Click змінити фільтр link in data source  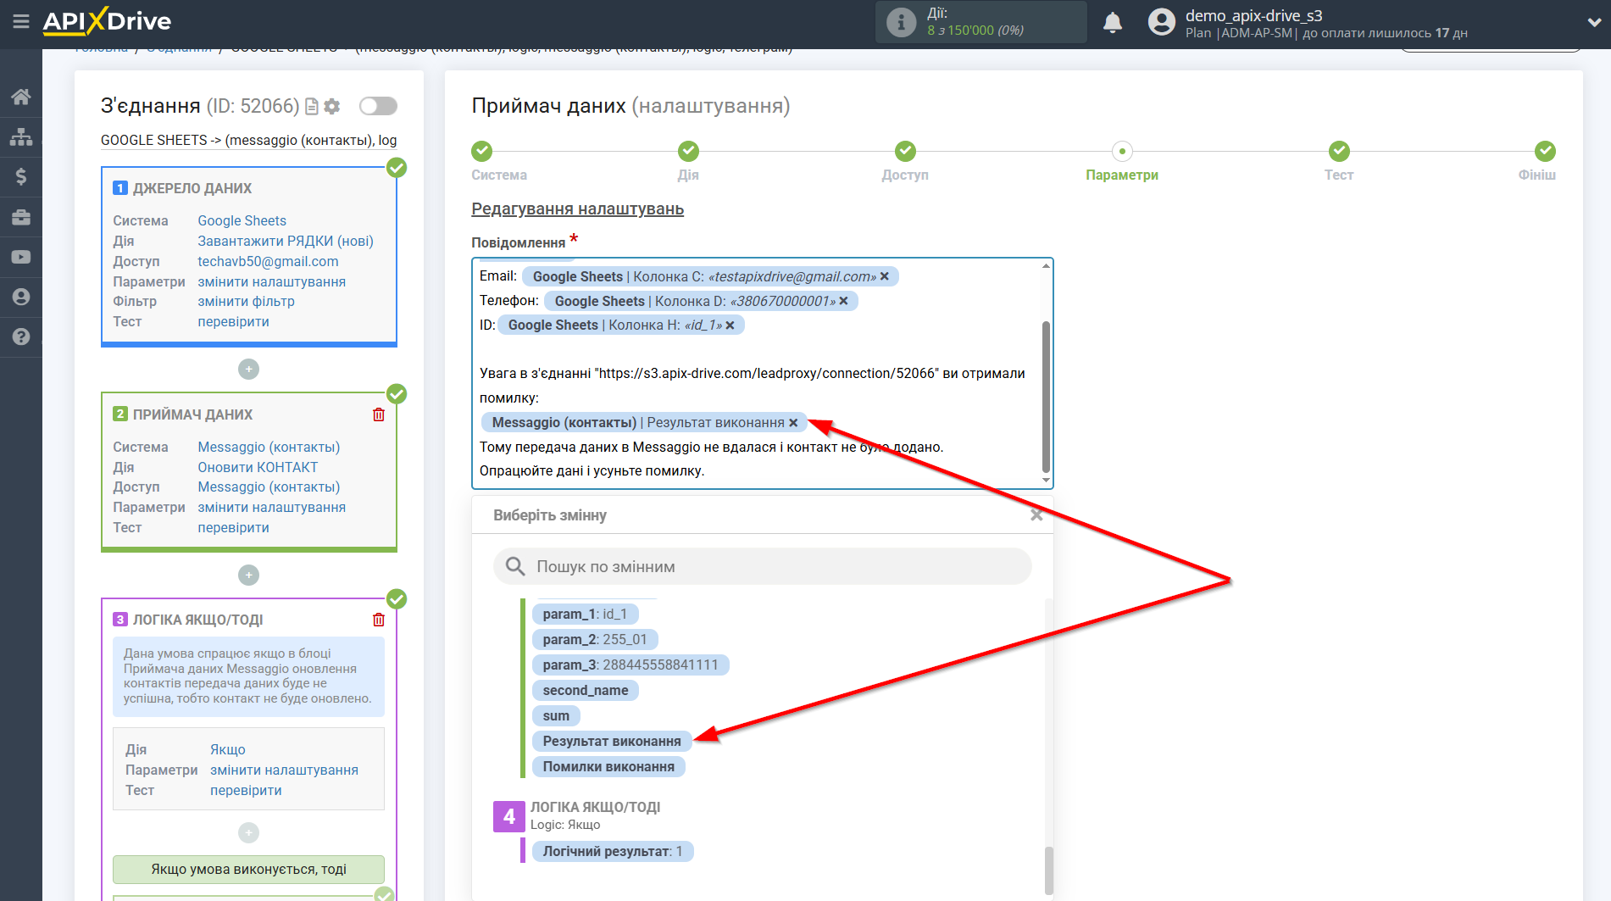246,301
